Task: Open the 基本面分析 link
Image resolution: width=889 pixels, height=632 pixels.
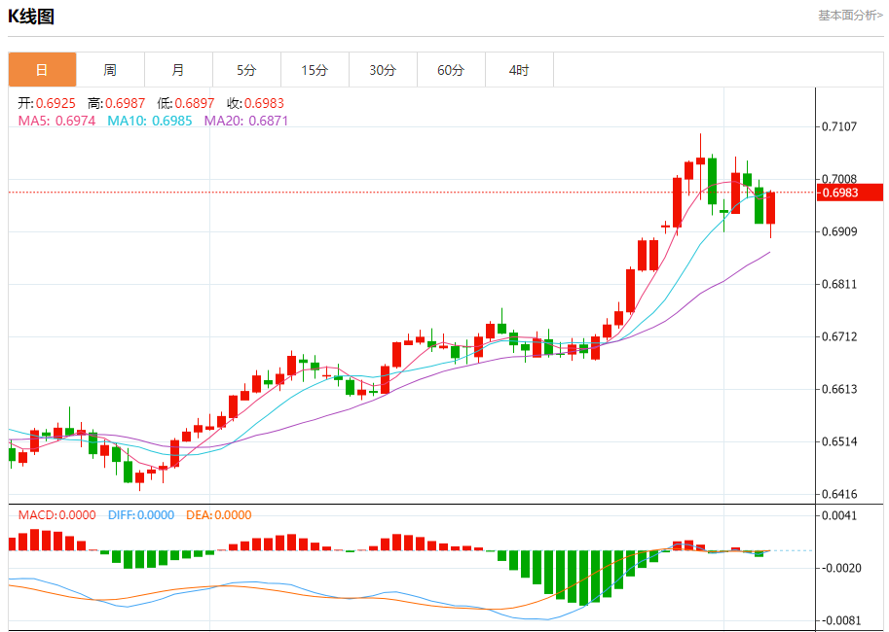Action: 850,16
